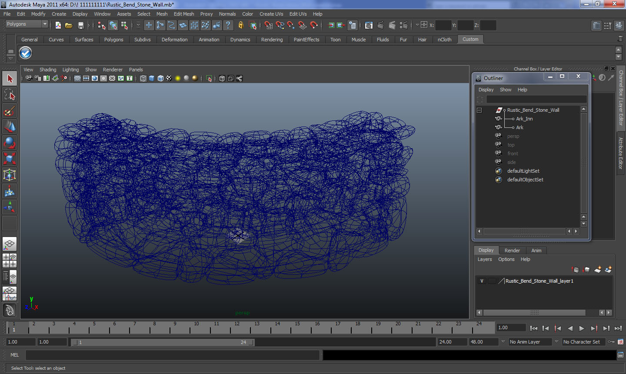Image resolution: width=626 pixels, height=374 pixels.
Task: Activate the Lasso select tool
Action: pyautogui.click(x=10, y=95)
